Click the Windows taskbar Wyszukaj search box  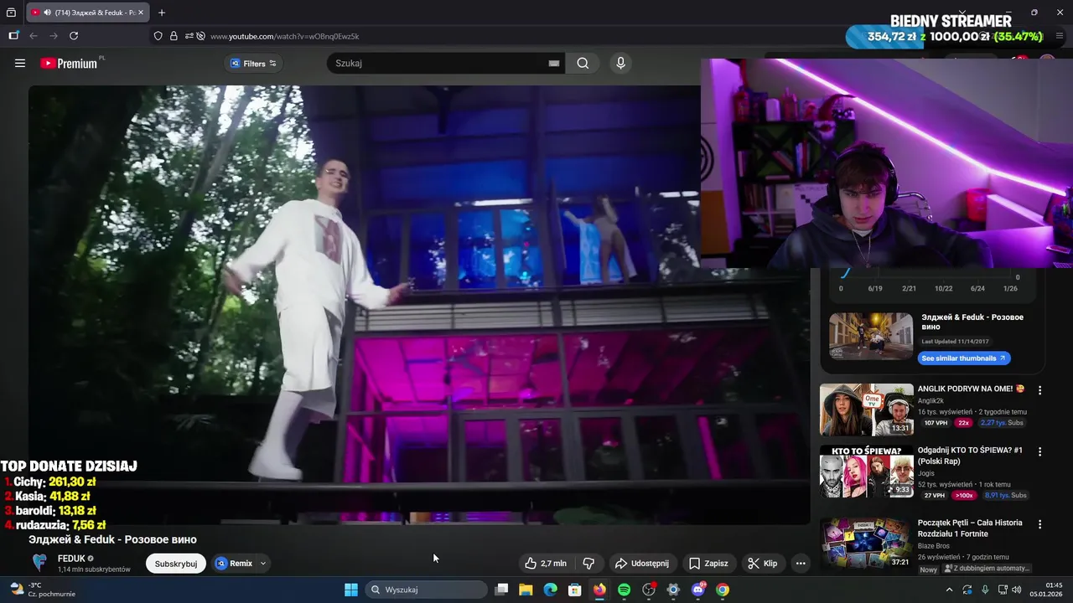(426, 590)
